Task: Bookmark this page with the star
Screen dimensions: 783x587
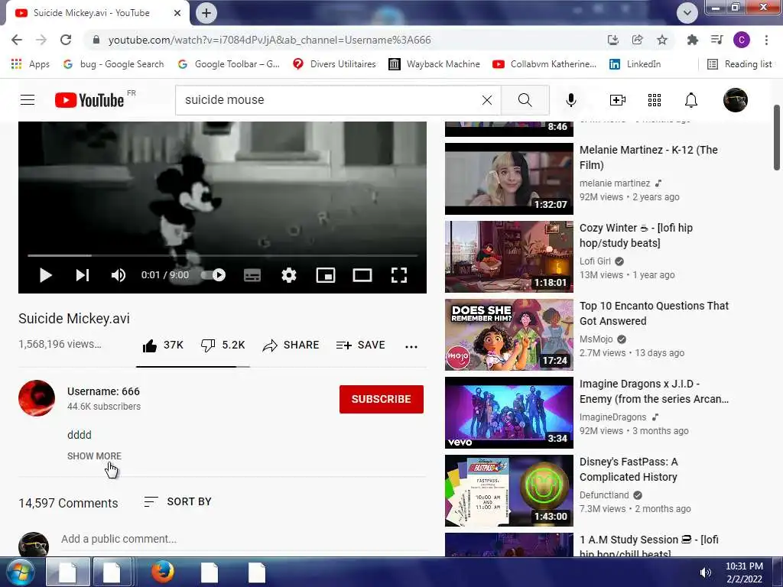Action: pyautogui.click(x=661, y=40)
